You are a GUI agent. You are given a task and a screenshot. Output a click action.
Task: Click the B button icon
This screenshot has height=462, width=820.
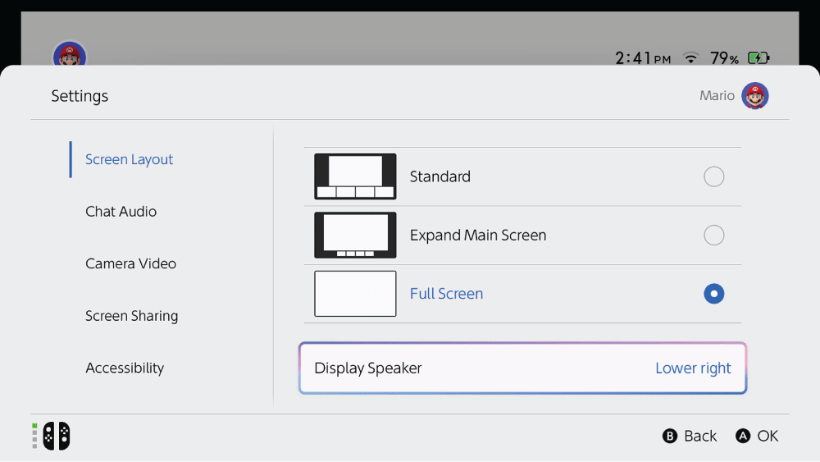point(670,437)
